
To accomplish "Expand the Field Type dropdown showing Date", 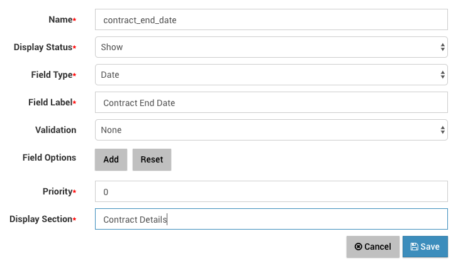I will click(271, 75).
